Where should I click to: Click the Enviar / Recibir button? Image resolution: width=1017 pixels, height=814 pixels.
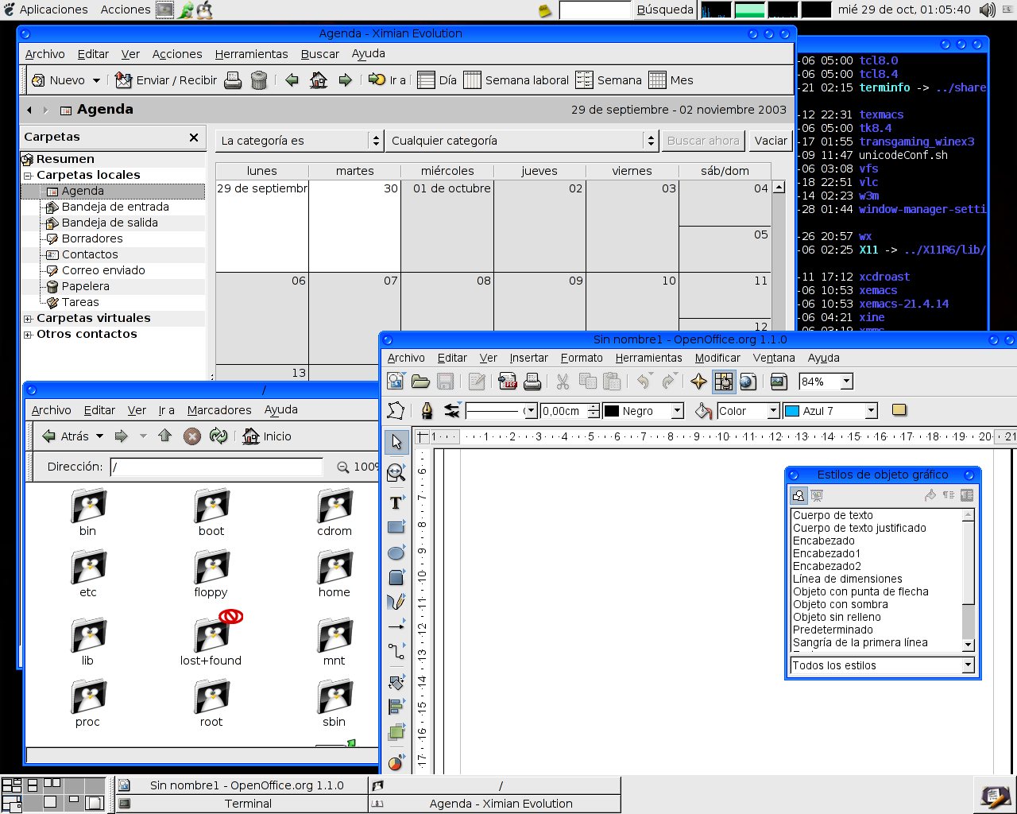166,80
